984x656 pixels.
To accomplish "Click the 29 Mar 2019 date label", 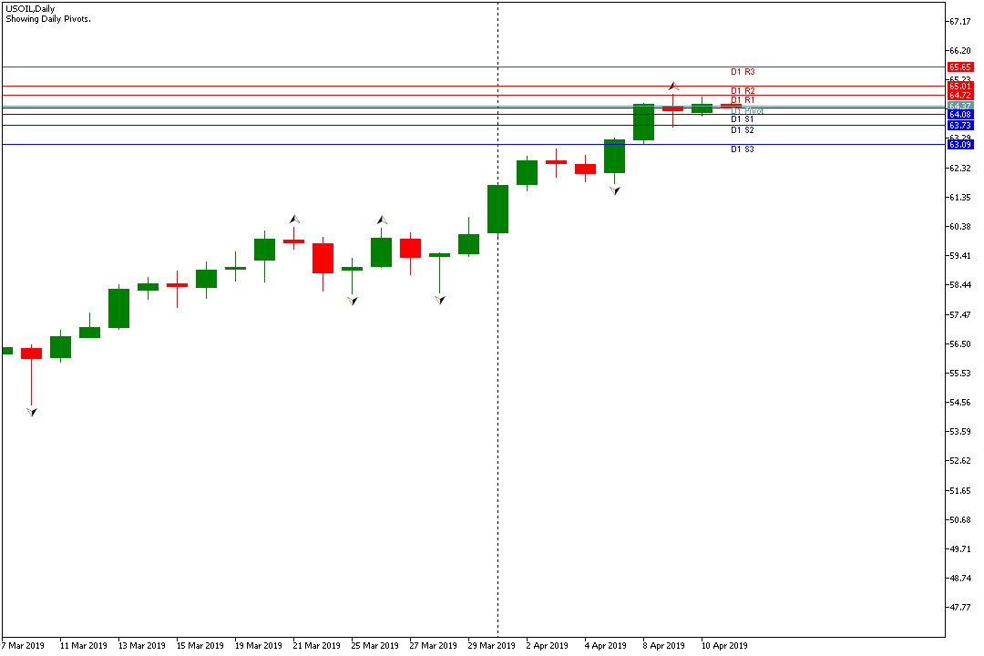I will tap(491, 646).
